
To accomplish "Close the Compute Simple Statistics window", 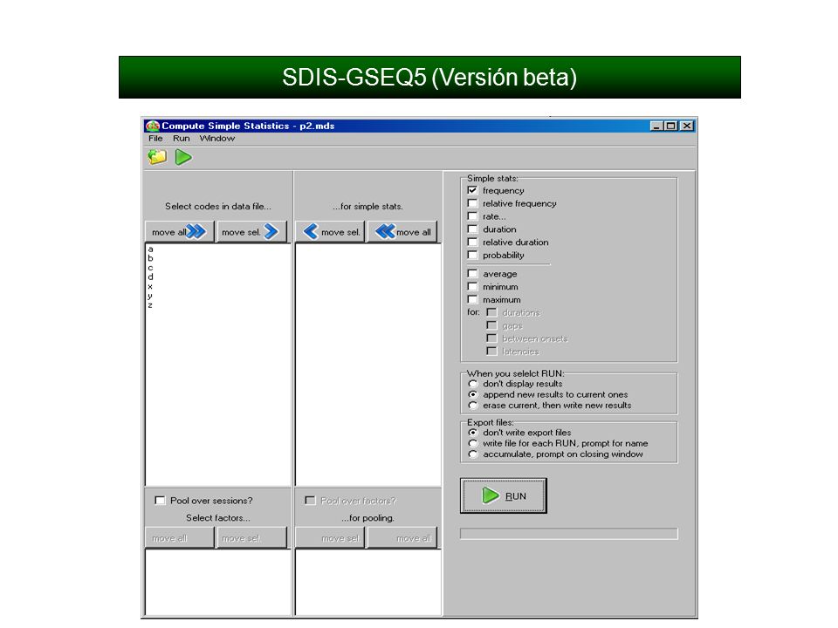I will 687,126.
